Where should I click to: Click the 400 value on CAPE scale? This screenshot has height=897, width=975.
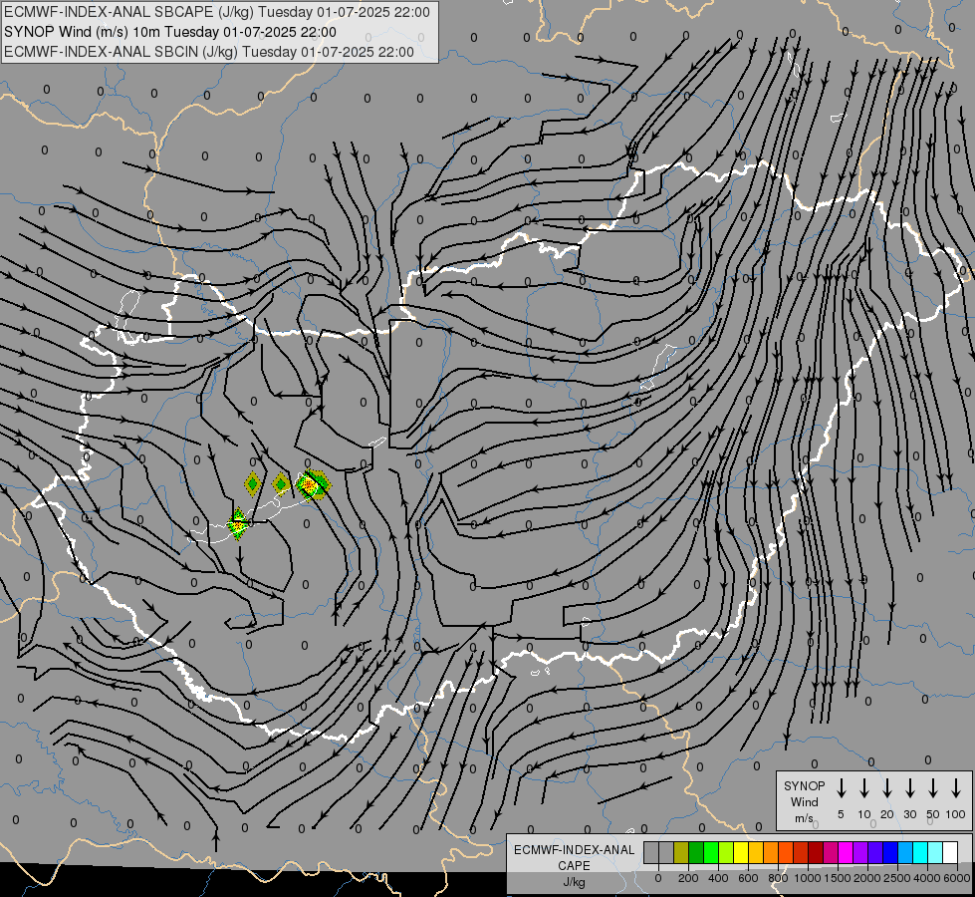(x=718, y=878)
